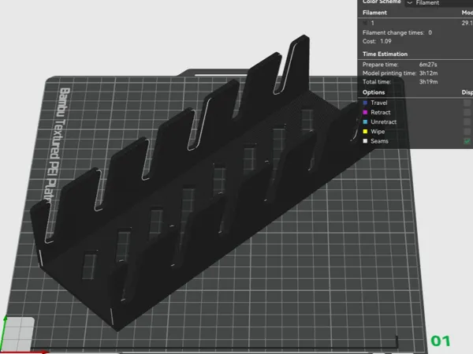Click the magenta Retract color swatch

365,112
